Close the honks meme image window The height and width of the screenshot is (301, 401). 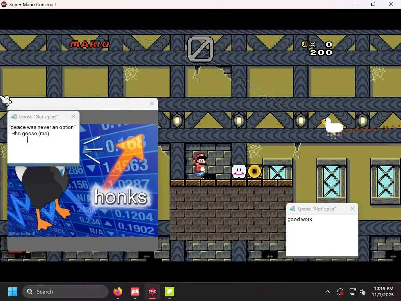point(152,103)
